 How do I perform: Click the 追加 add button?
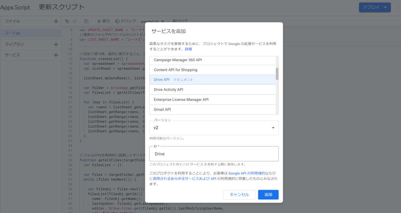268,195
